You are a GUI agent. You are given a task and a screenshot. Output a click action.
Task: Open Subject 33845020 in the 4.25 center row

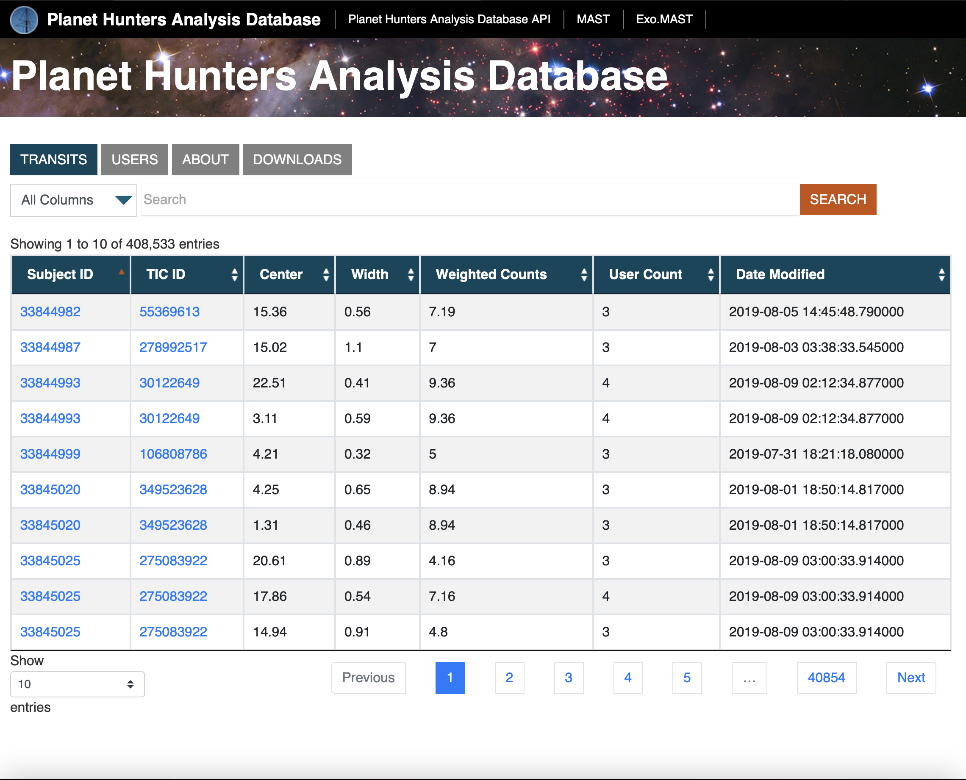point(50,489)
